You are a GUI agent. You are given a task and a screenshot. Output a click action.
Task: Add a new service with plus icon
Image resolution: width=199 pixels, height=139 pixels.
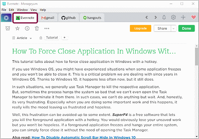click(x=183, y=17)
